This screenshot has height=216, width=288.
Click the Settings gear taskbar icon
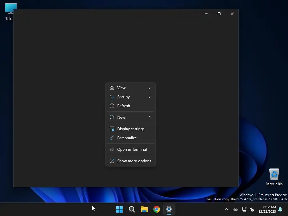click(169, 209)
